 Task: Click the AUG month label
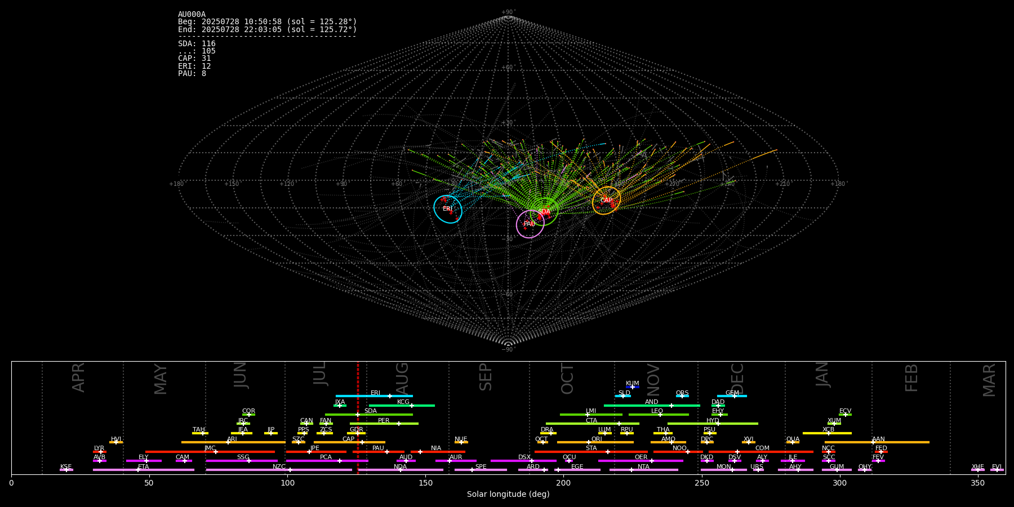pyautogui.click(x=402, y=379)
